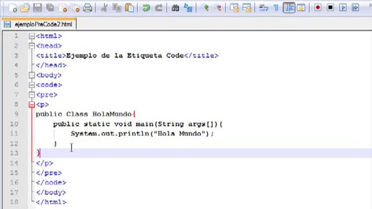This screenshot has height=209, width=372.
Task: Open a file using the folder icon
Action: 25,8
